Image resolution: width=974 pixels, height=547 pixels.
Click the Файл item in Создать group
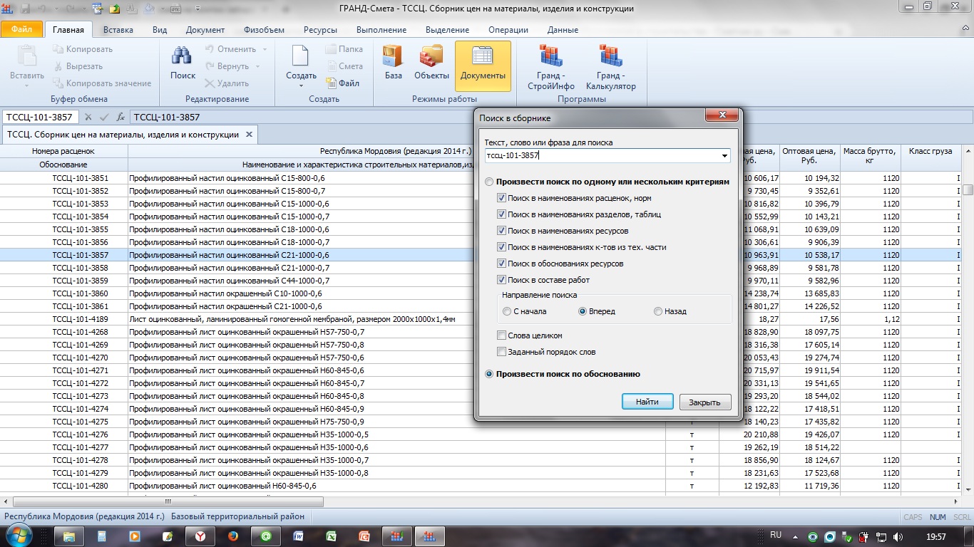click(343, 83)
